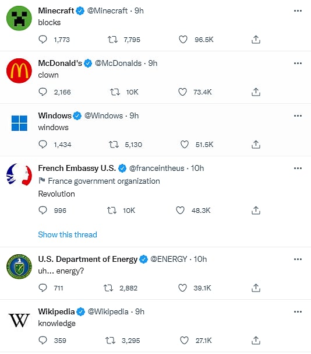Open the three-dot menu on Windows tweet
This screenshot has width=311, height=354.
pos(298,116)
